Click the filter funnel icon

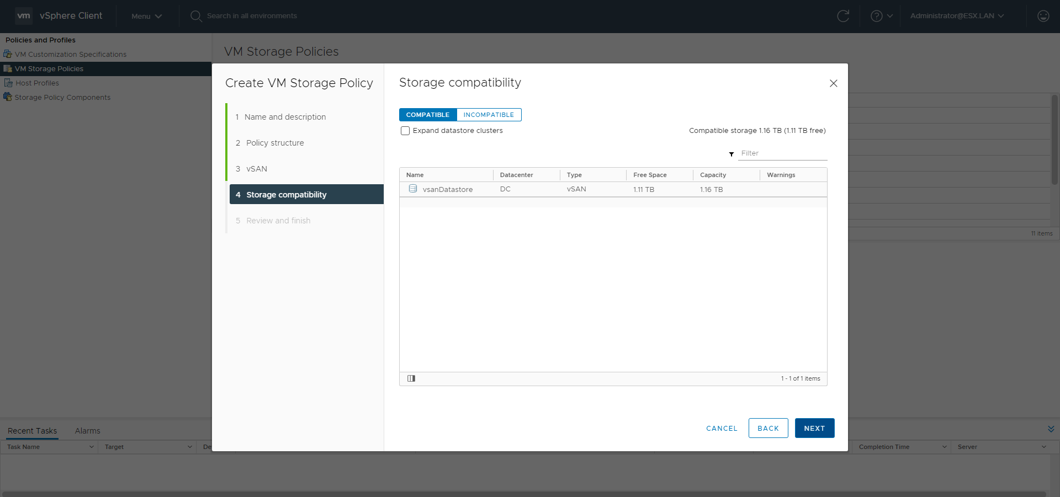(732, 154)
